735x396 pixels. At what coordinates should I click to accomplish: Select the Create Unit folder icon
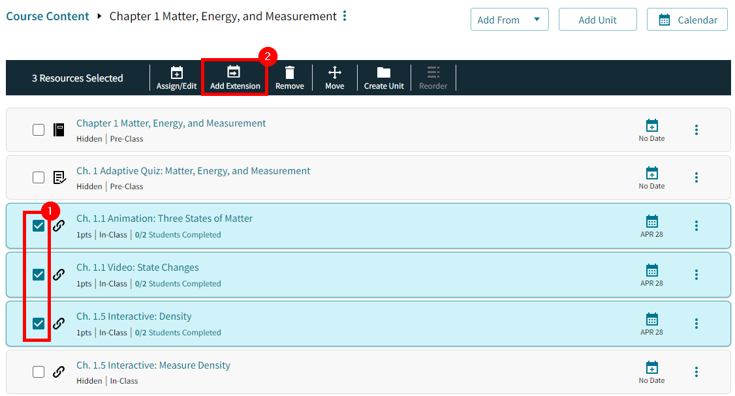383,78
